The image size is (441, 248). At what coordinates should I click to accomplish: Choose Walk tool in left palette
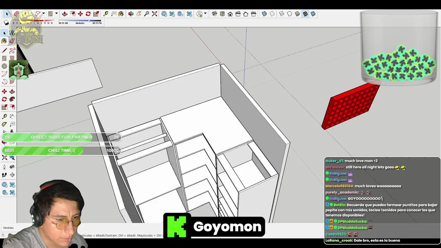click(x=4, y=175)
